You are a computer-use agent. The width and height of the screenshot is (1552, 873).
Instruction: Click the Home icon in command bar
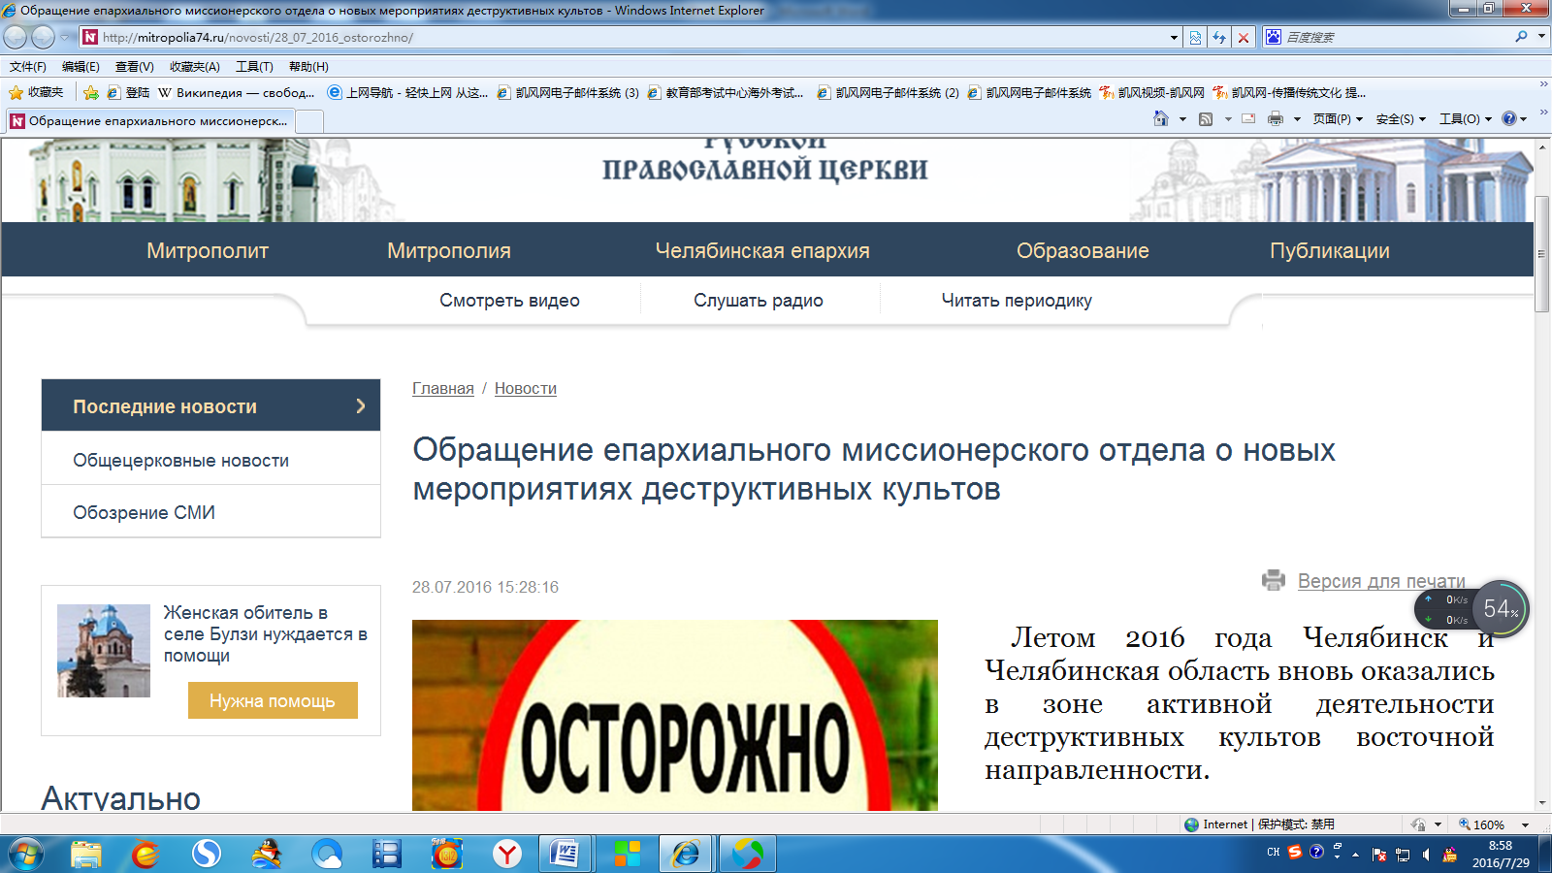pyautogui.click(x=1161, y=118)
